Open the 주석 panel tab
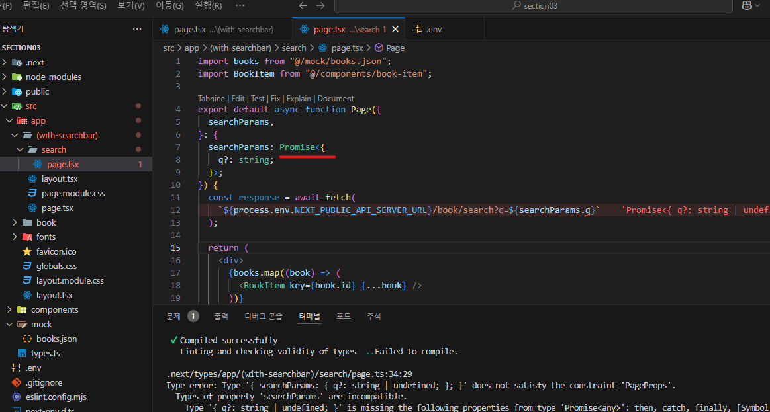The image size is (770, 412). tap(373, 316)
